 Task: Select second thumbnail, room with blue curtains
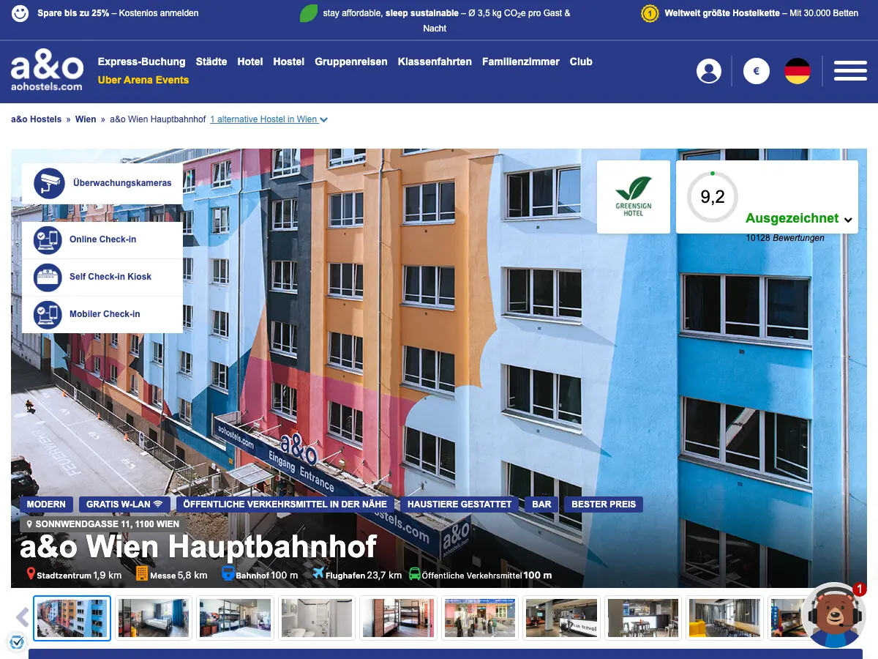(154, 618)
